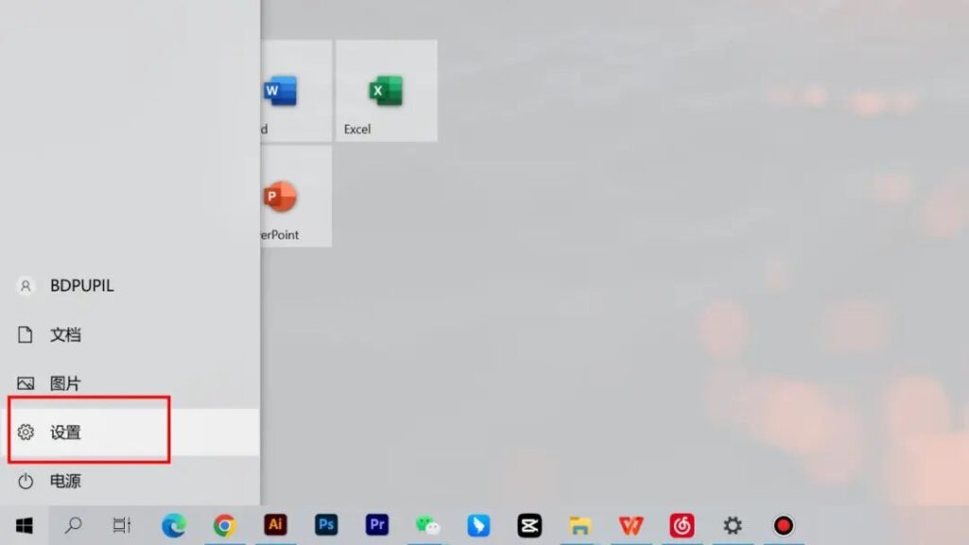Viewport: 969px width, 545px height.
Task: Open the Windows Start button
Action: point(24,526)
